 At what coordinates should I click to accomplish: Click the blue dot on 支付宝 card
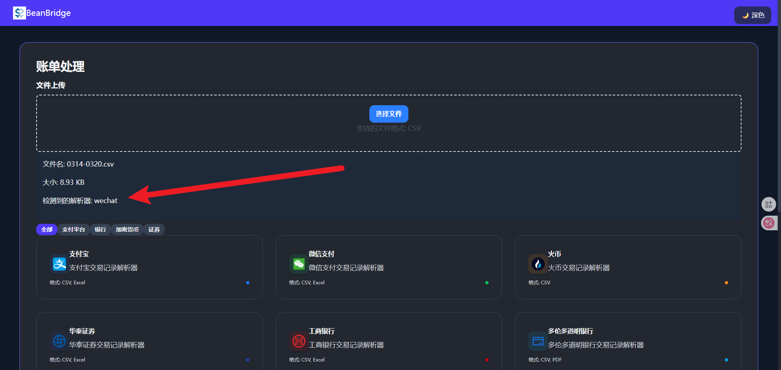click(248, 283)
